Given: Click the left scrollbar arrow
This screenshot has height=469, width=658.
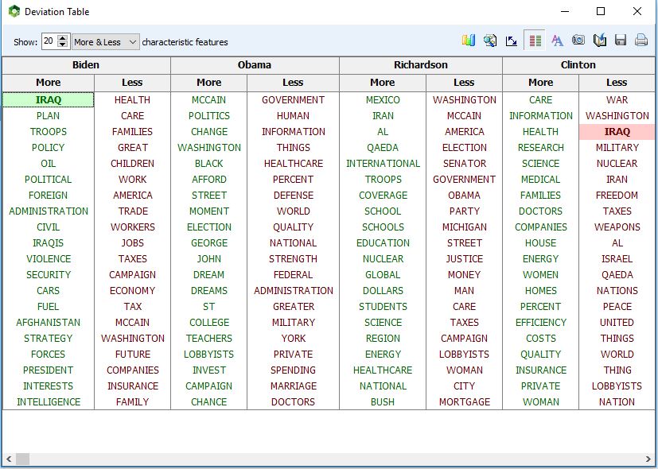Looking at the screenshot, I should 9,459.
